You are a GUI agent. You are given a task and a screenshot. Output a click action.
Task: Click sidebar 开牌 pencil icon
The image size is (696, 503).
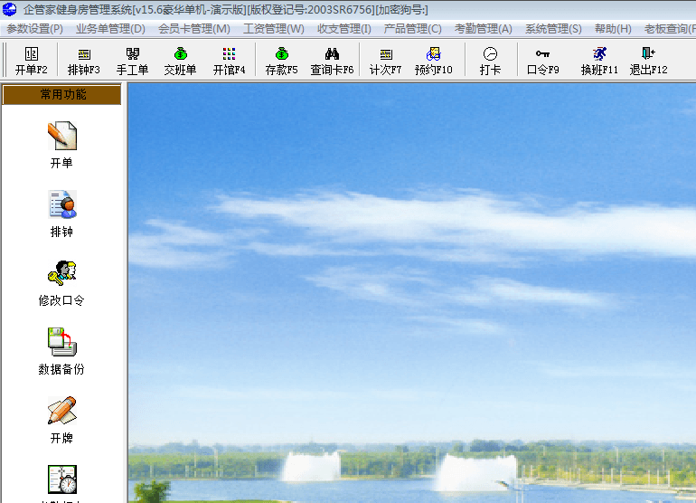coord(61,419)
